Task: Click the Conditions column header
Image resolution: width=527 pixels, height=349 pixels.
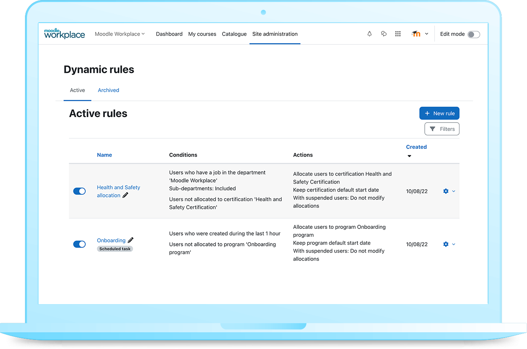Action: click(183, 155)
